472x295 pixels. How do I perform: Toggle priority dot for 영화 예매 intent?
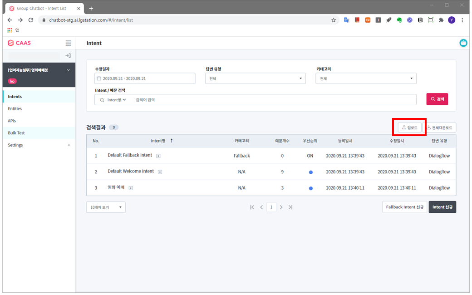point(310,188)
